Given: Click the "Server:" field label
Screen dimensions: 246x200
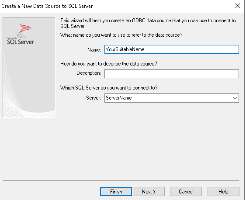Looking at the screenshot, I should 94,98.
